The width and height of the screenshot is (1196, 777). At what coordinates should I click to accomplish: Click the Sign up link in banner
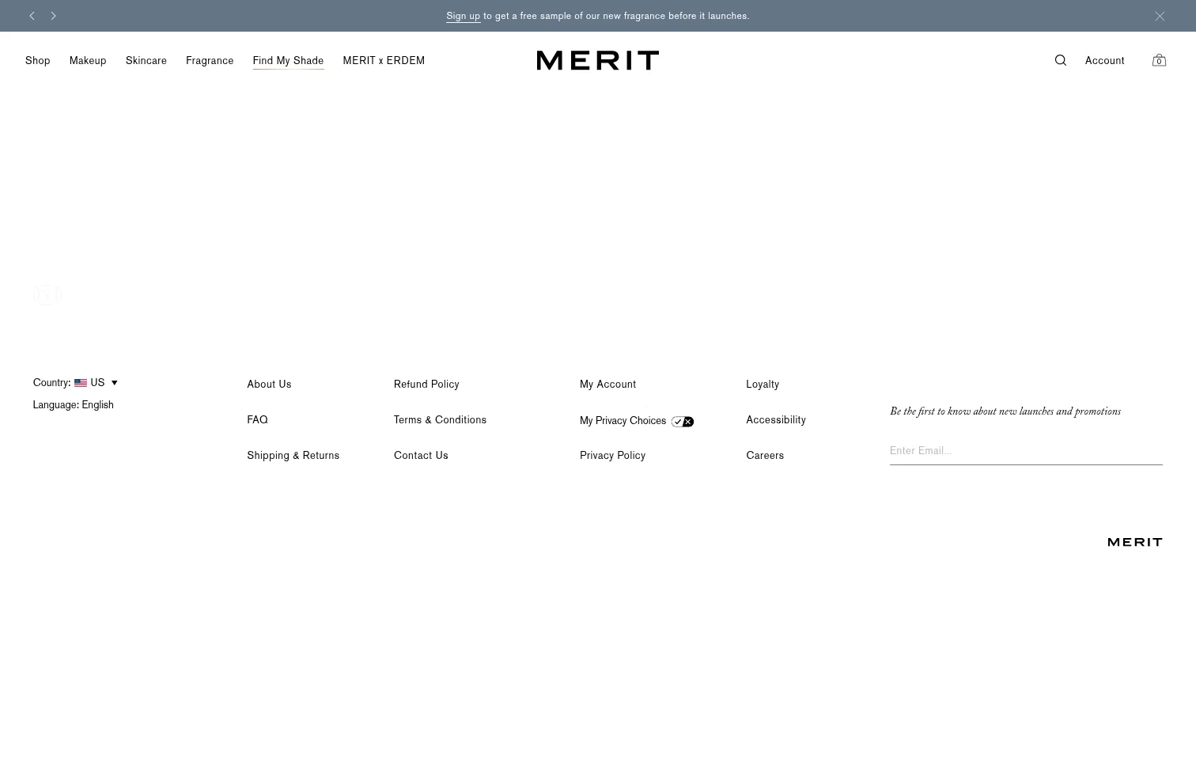463,16
